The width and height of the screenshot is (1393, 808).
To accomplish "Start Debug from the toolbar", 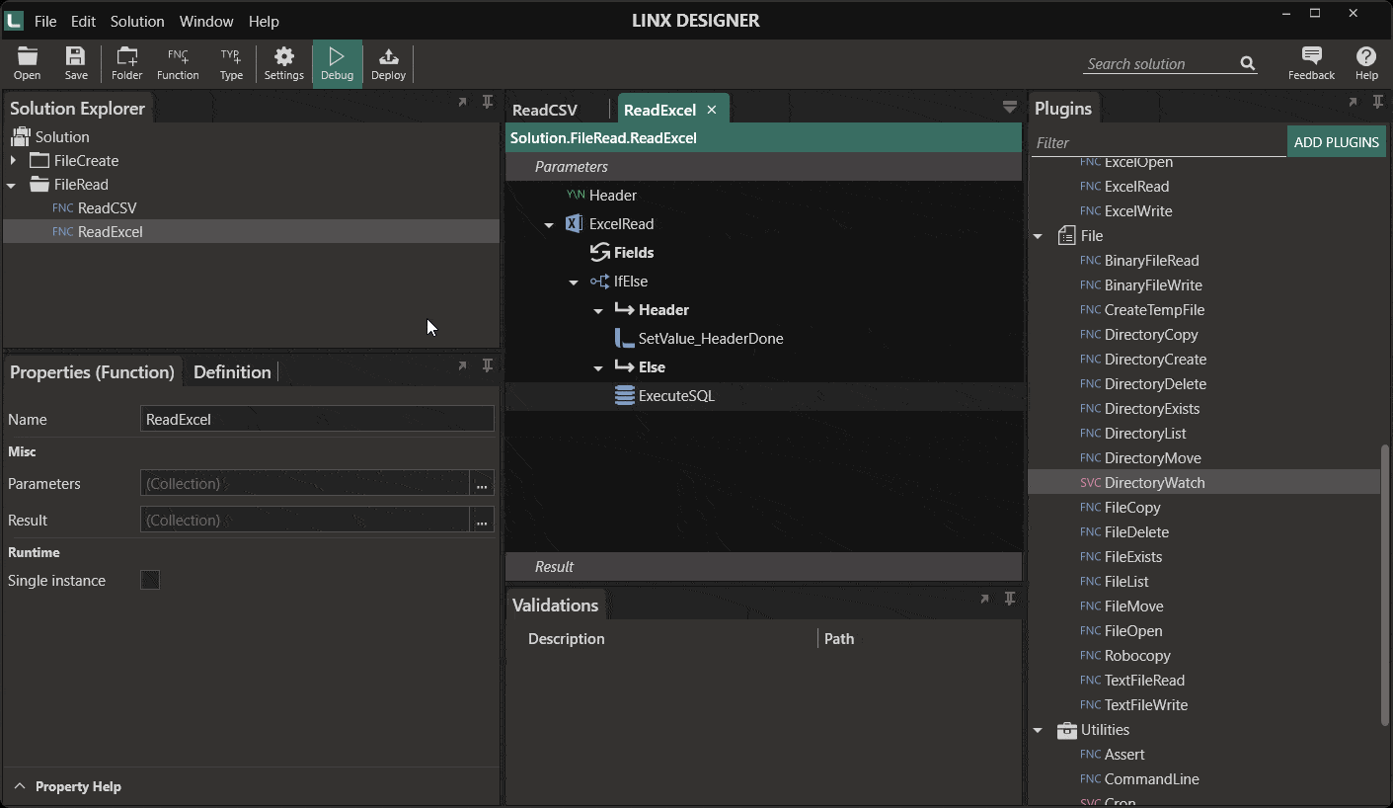I will point(337,63).
